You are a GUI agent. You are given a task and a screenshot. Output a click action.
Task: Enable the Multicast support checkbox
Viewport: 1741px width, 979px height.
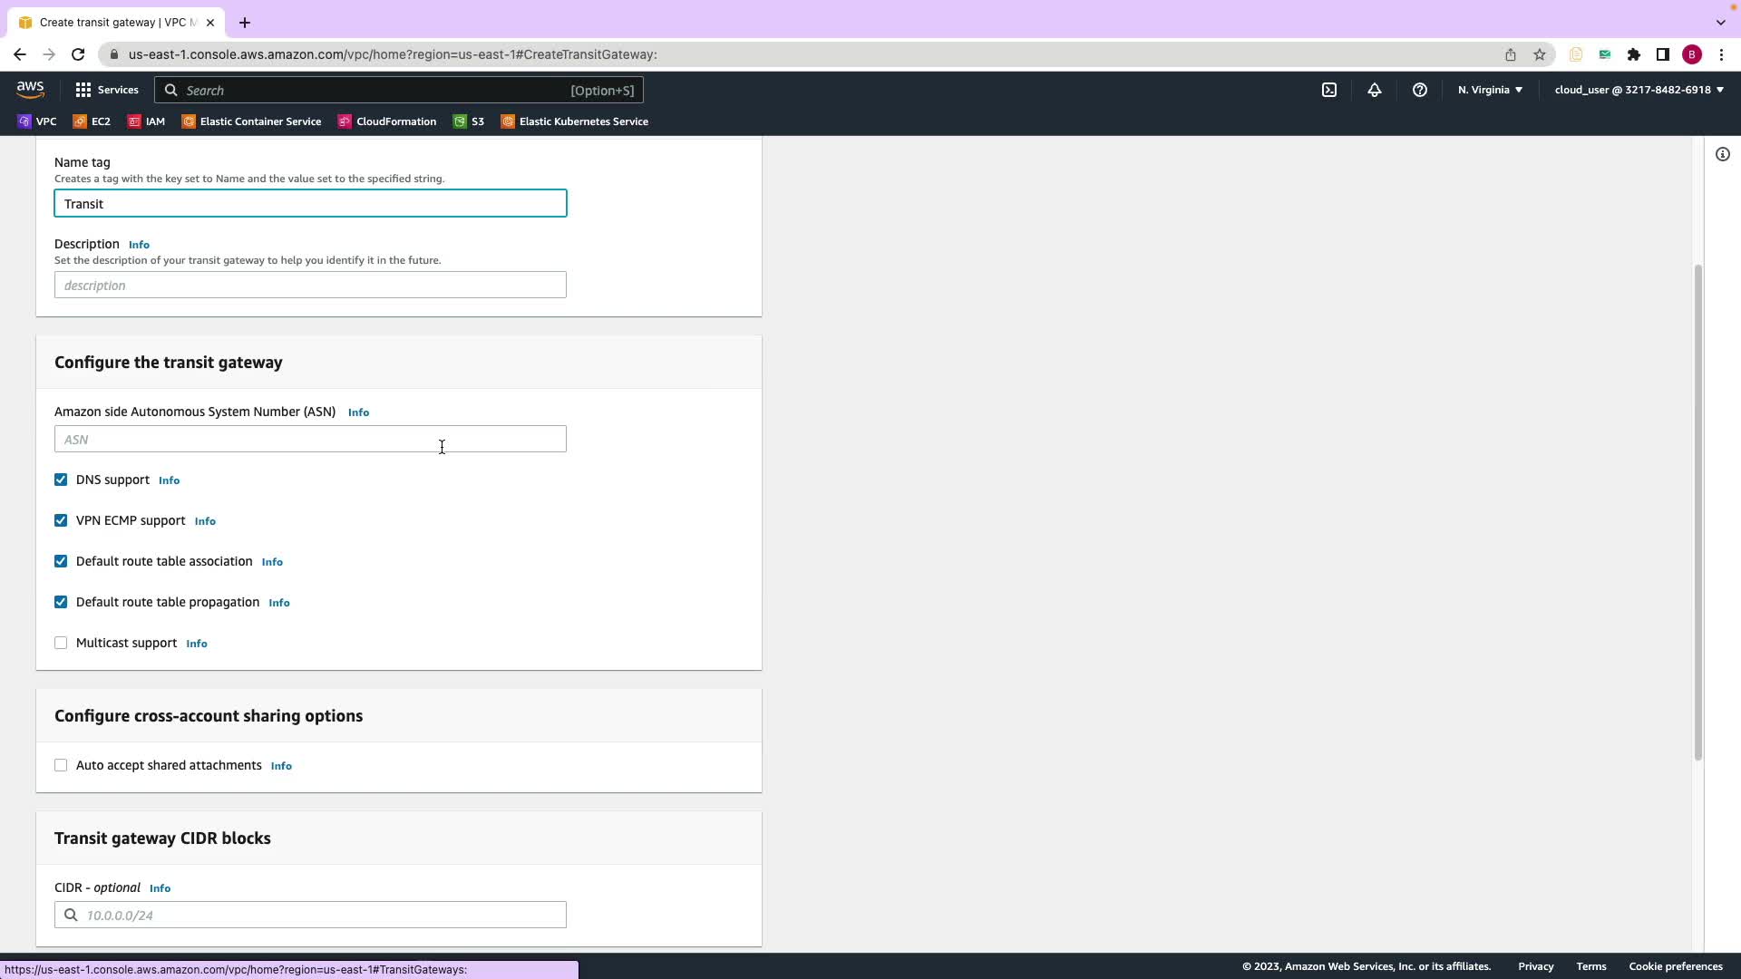61,643
